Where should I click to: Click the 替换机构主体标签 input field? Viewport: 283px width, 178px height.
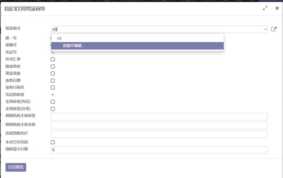click(x=159, y=117)
